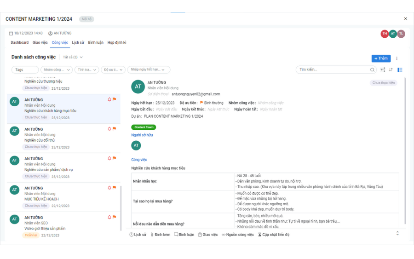Open the filter settings sliders icon
The image size is (414, 259).
tap(382, 70)
